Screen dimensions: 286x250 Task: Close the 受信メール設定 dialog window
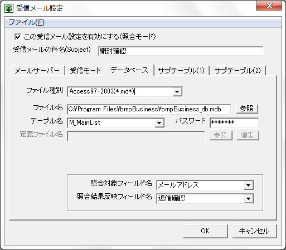[x=269, y=6]
